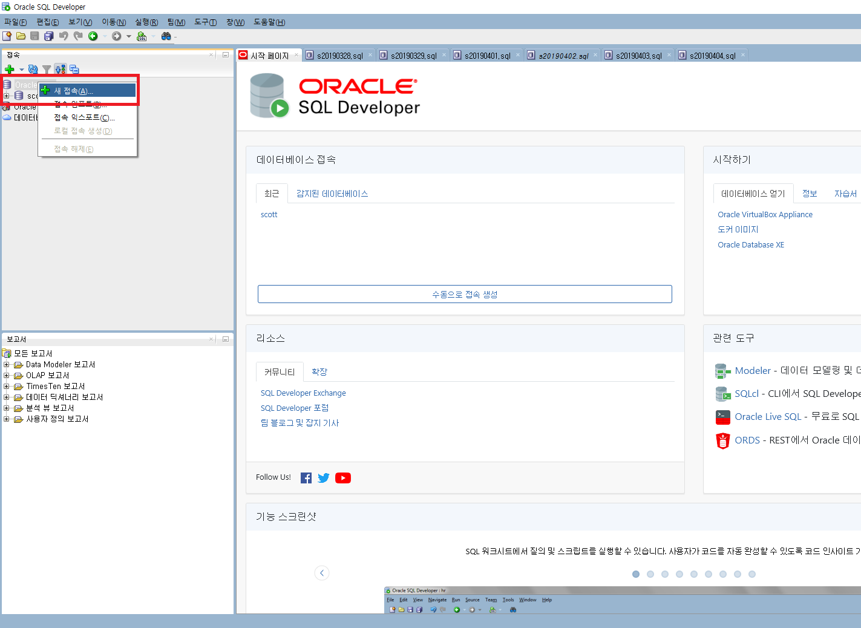Open the Modeler related tool link
Screen dimensions: 861x628
tap(753, 370)
